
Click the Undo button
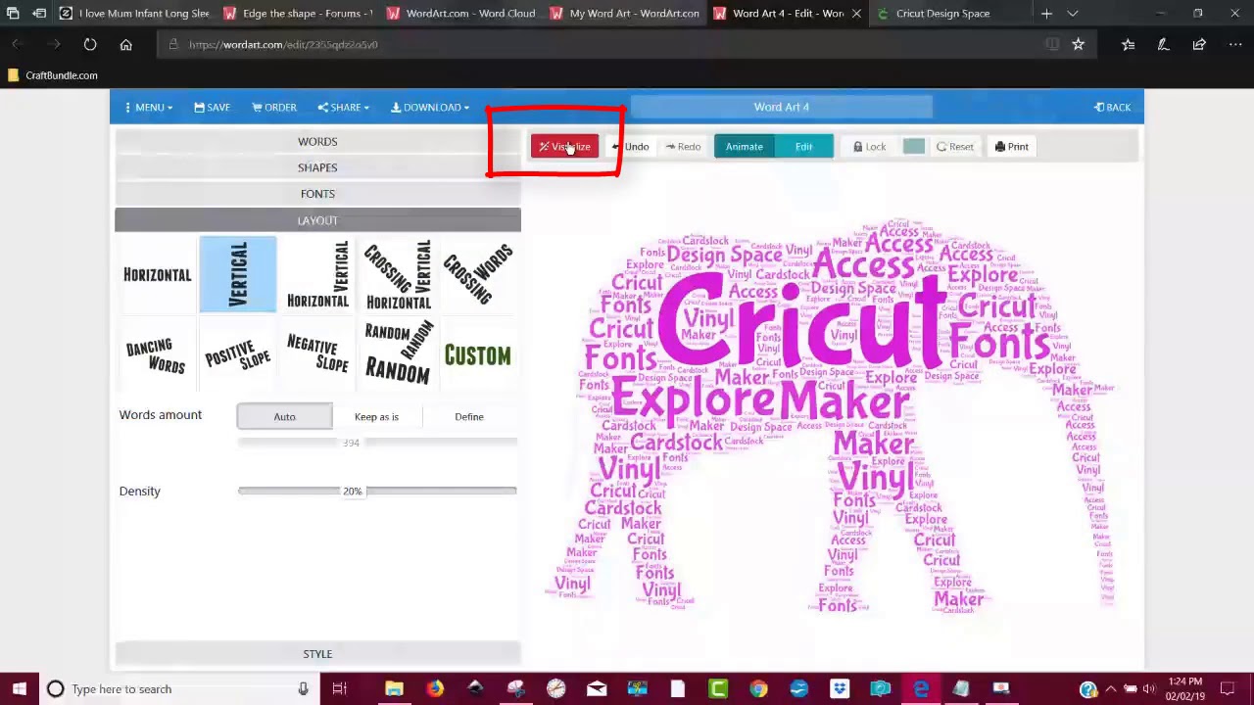(630, 147)
